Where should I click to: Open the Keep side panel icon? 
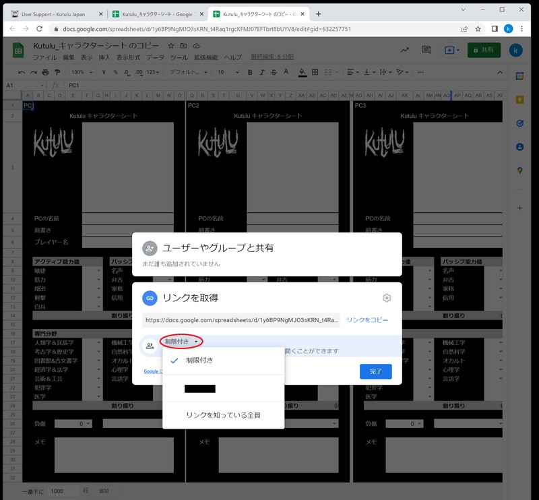[x=519, y=100]
